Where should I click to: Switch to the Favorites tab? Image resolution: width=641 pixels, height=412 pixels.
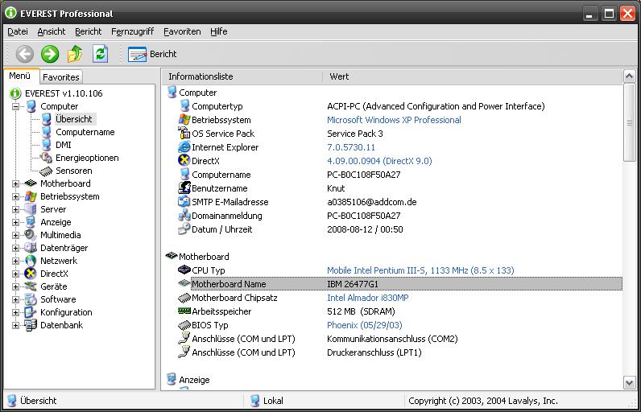click(x=61, y=77)
